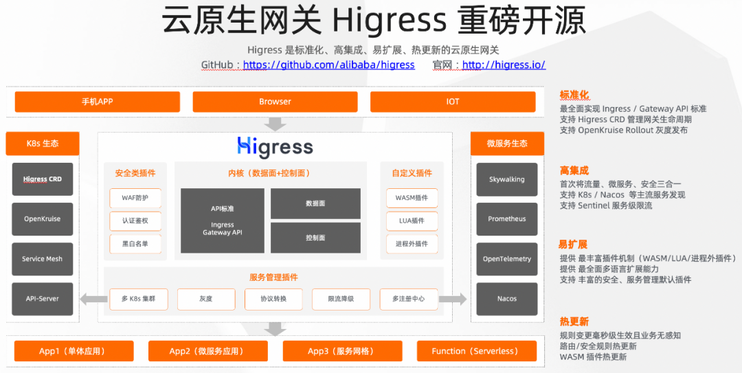Click the LUA插件 box

(412, 221)
